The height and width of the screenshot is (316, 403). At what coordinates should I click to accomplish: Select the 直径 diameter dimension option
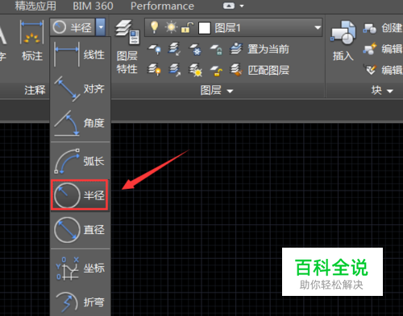coord(80,230)
